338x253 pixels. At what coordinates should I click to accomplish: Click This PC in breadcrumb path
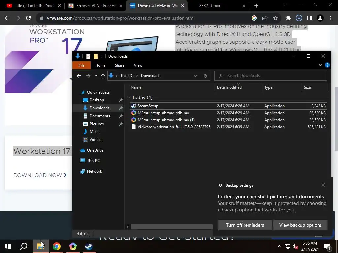tap(127, 76)
